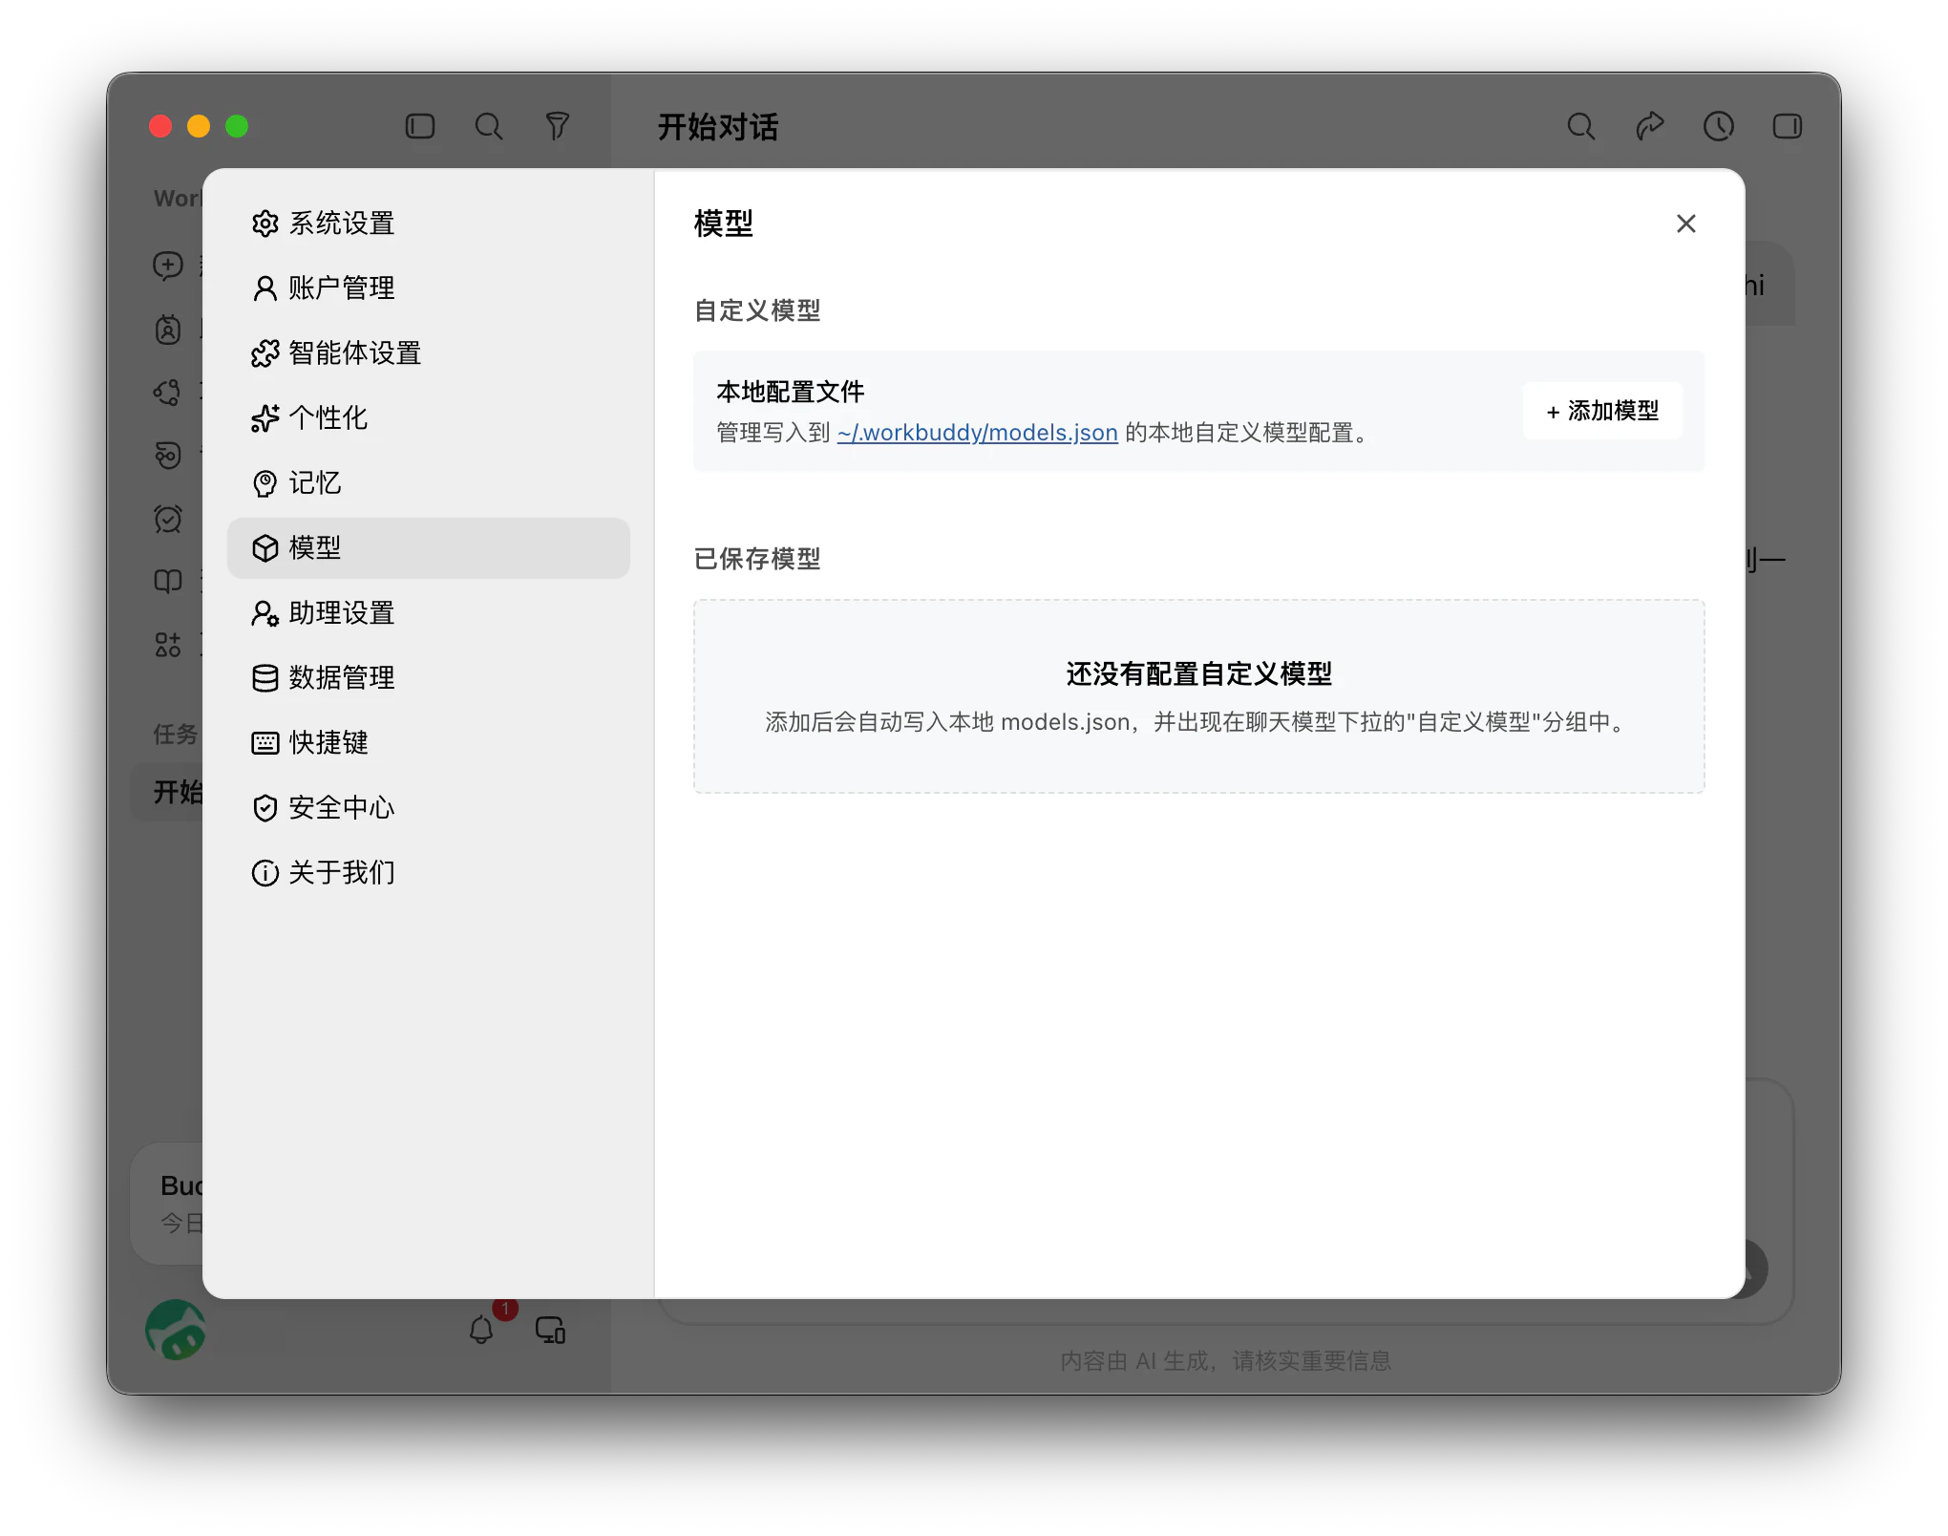
Task: Close the settings dialog with X
Action: coord(1685,224)
